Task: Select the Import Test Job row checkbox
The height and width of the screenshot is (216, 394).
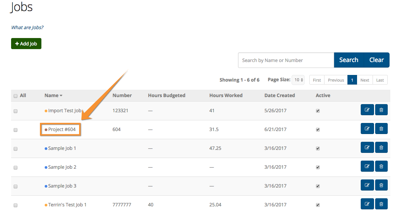Action: 16,111
